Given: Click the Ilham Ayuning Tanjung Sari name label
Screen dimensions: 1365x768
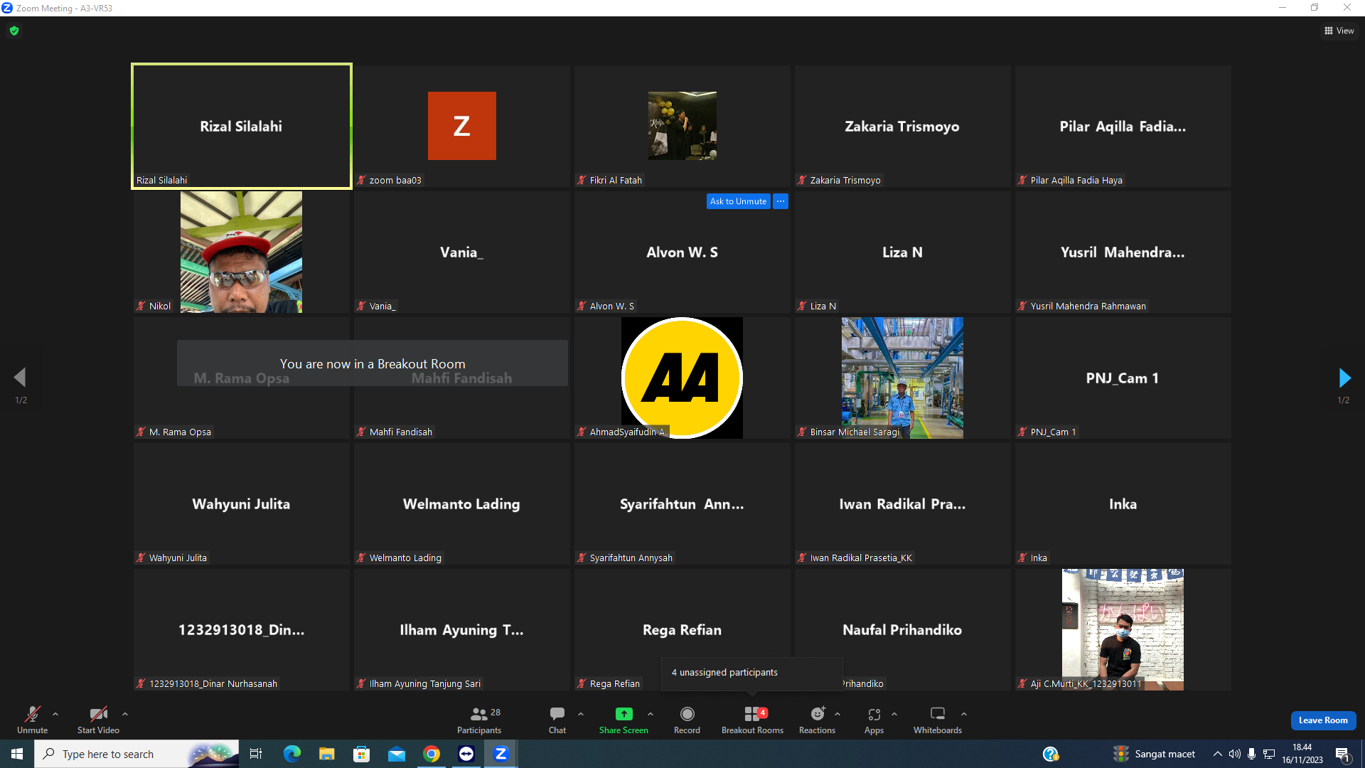Looking at the screenshot, I should (x=425, y=683).
